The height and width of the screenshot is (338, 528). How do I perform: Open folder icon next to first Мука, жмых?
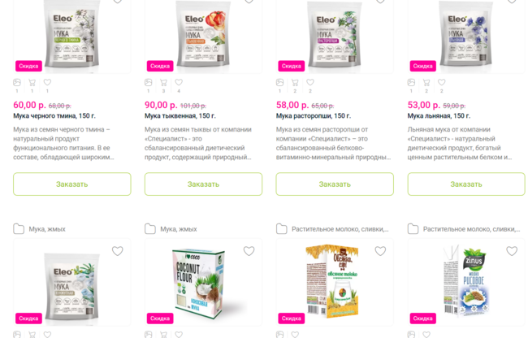[19, 229]
